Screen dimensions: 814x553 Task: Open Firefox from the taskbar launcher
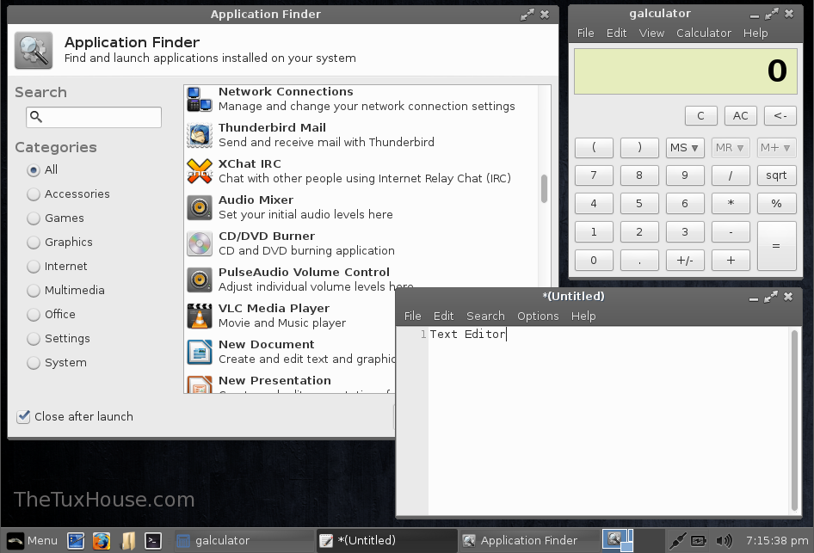(102, 541)
